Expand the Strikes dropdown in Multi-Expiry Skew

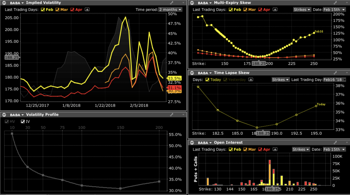pos(302,10)
